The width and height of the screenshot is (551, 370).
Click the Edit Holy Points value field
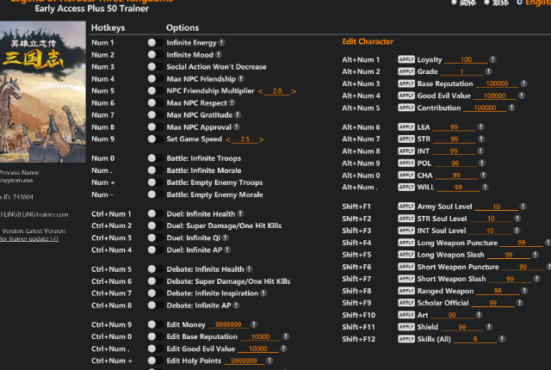click(x=242, y=361)
